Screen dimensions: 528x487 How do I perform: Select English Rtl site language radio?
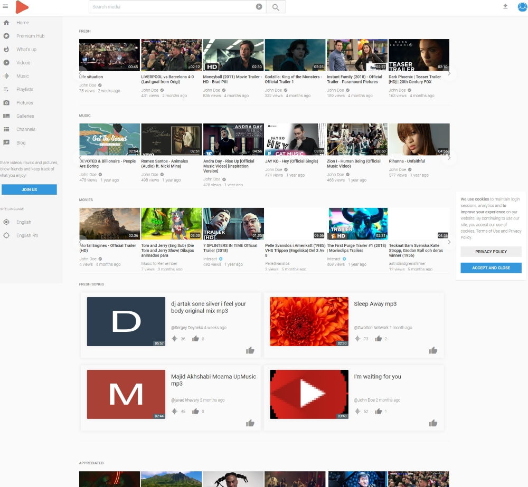[x=6, y=236]
